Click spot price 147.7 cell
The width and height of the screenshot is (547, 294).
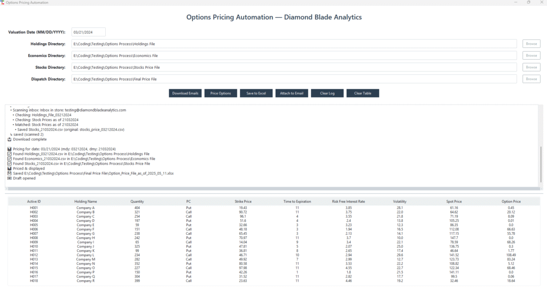click(454, 238)
